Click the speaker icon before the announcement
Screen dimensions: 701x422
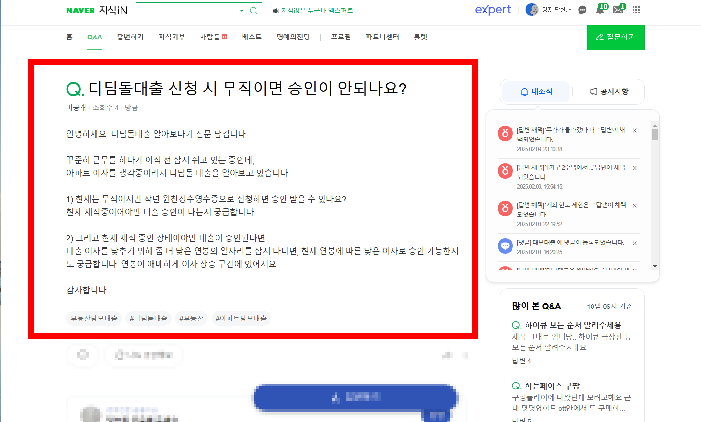(x=276, y=11)
